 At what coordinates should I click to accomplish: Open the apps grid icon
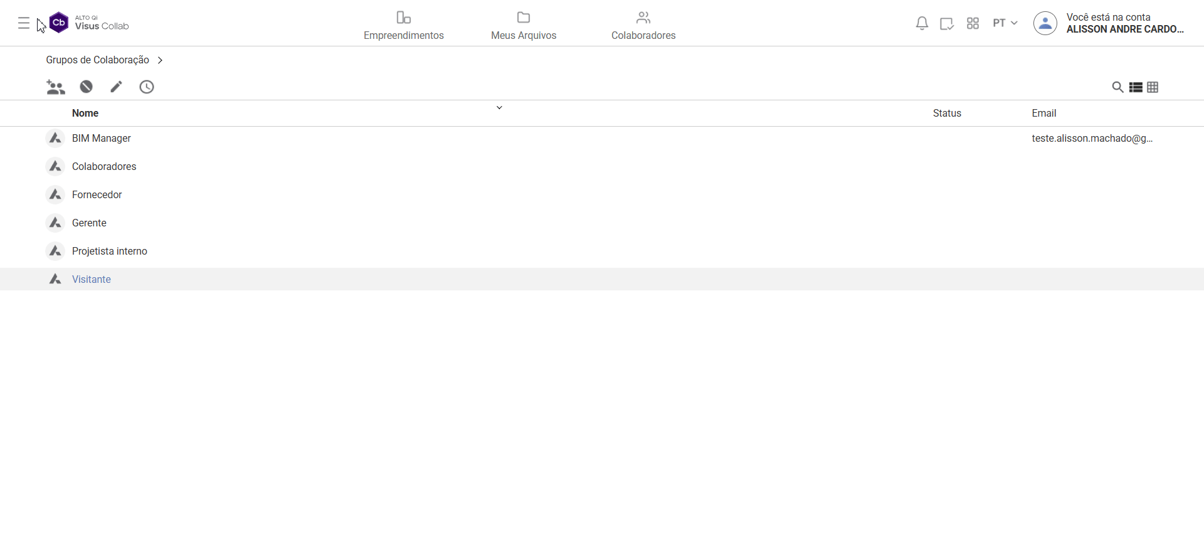coord(973,24)
